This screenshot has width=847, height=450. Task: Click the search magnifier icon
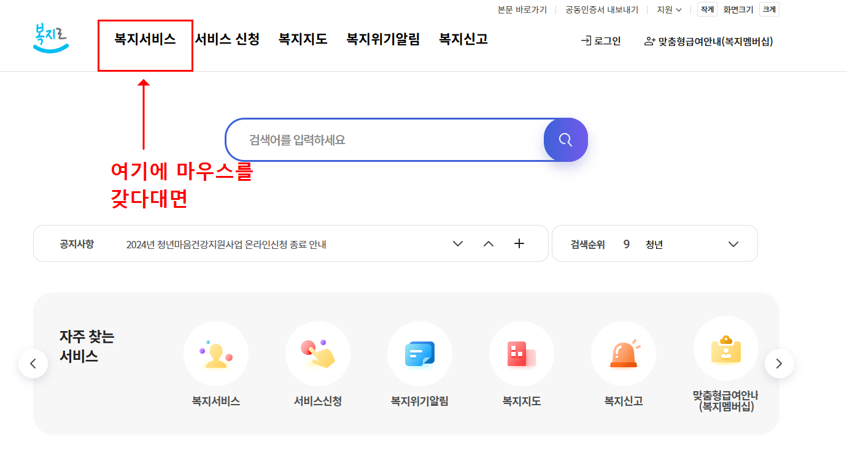coord(565,140)
